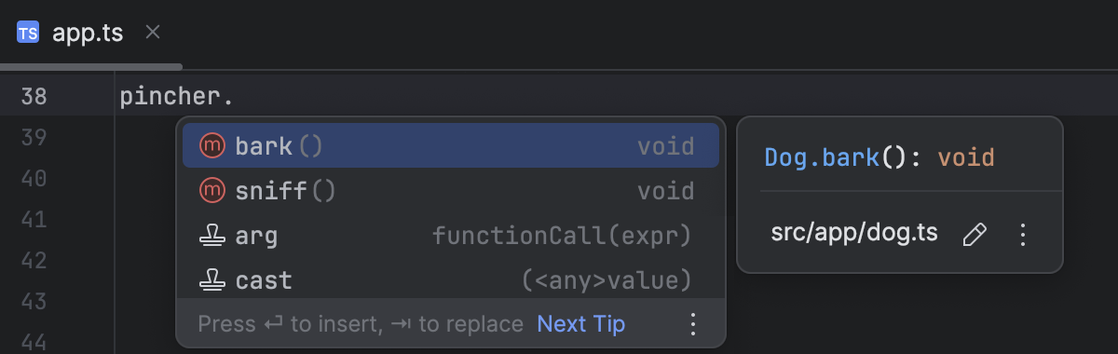Switch to the app.ts tab
This screenshot has width=1118, height=354.
pyautogui.click(x=89, y=33)
